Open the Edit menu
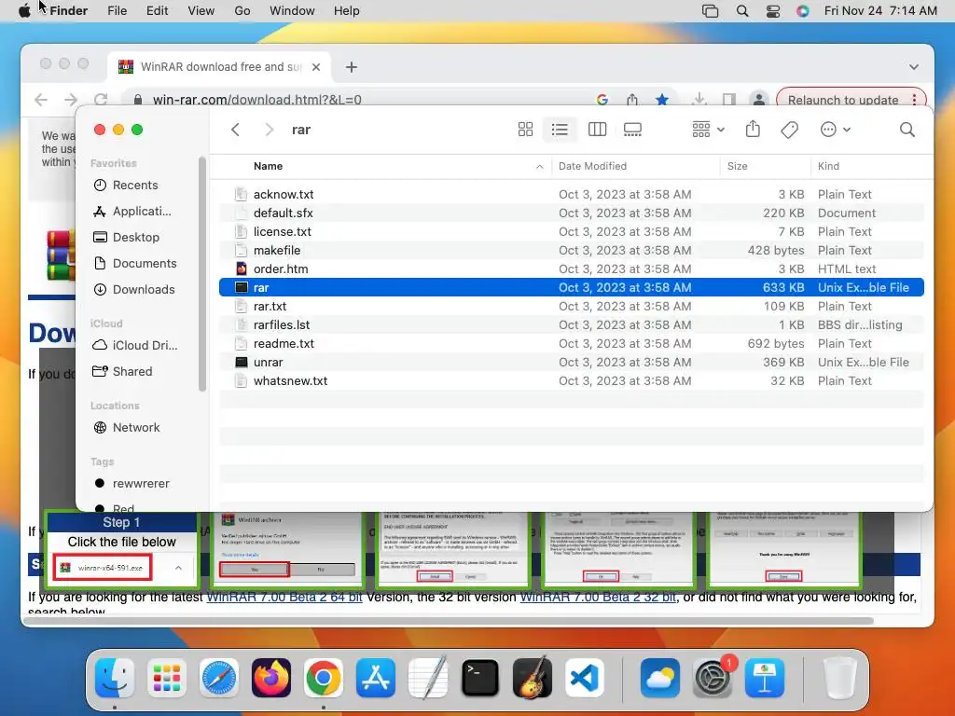955x716 pixels. [157, 11]
